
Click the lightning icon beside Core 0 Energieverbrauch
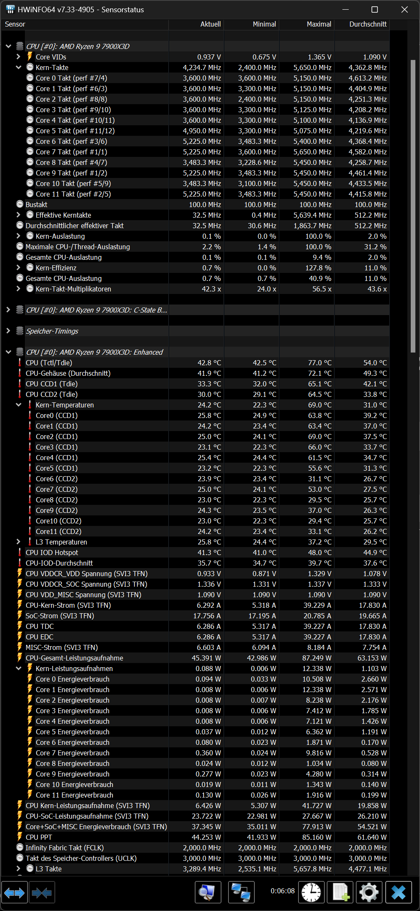(30, 679)
